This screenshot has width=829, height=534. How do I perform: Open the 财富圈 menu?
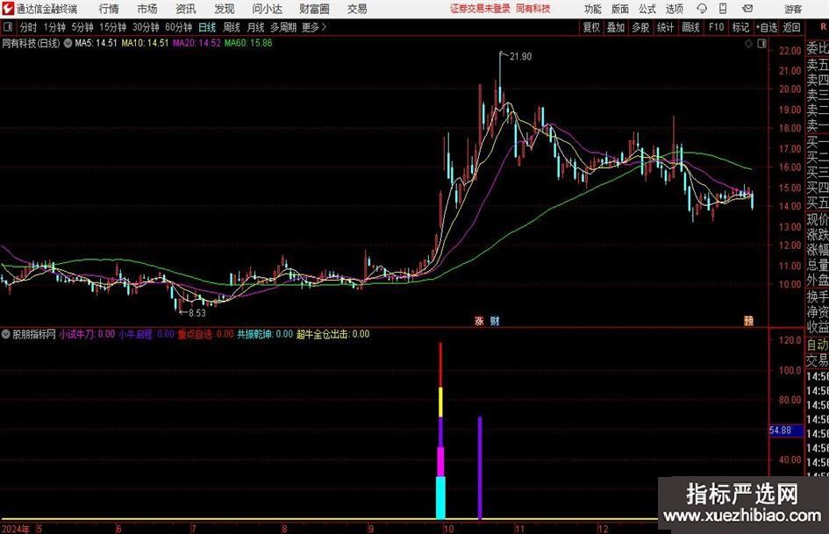[314, 9]
